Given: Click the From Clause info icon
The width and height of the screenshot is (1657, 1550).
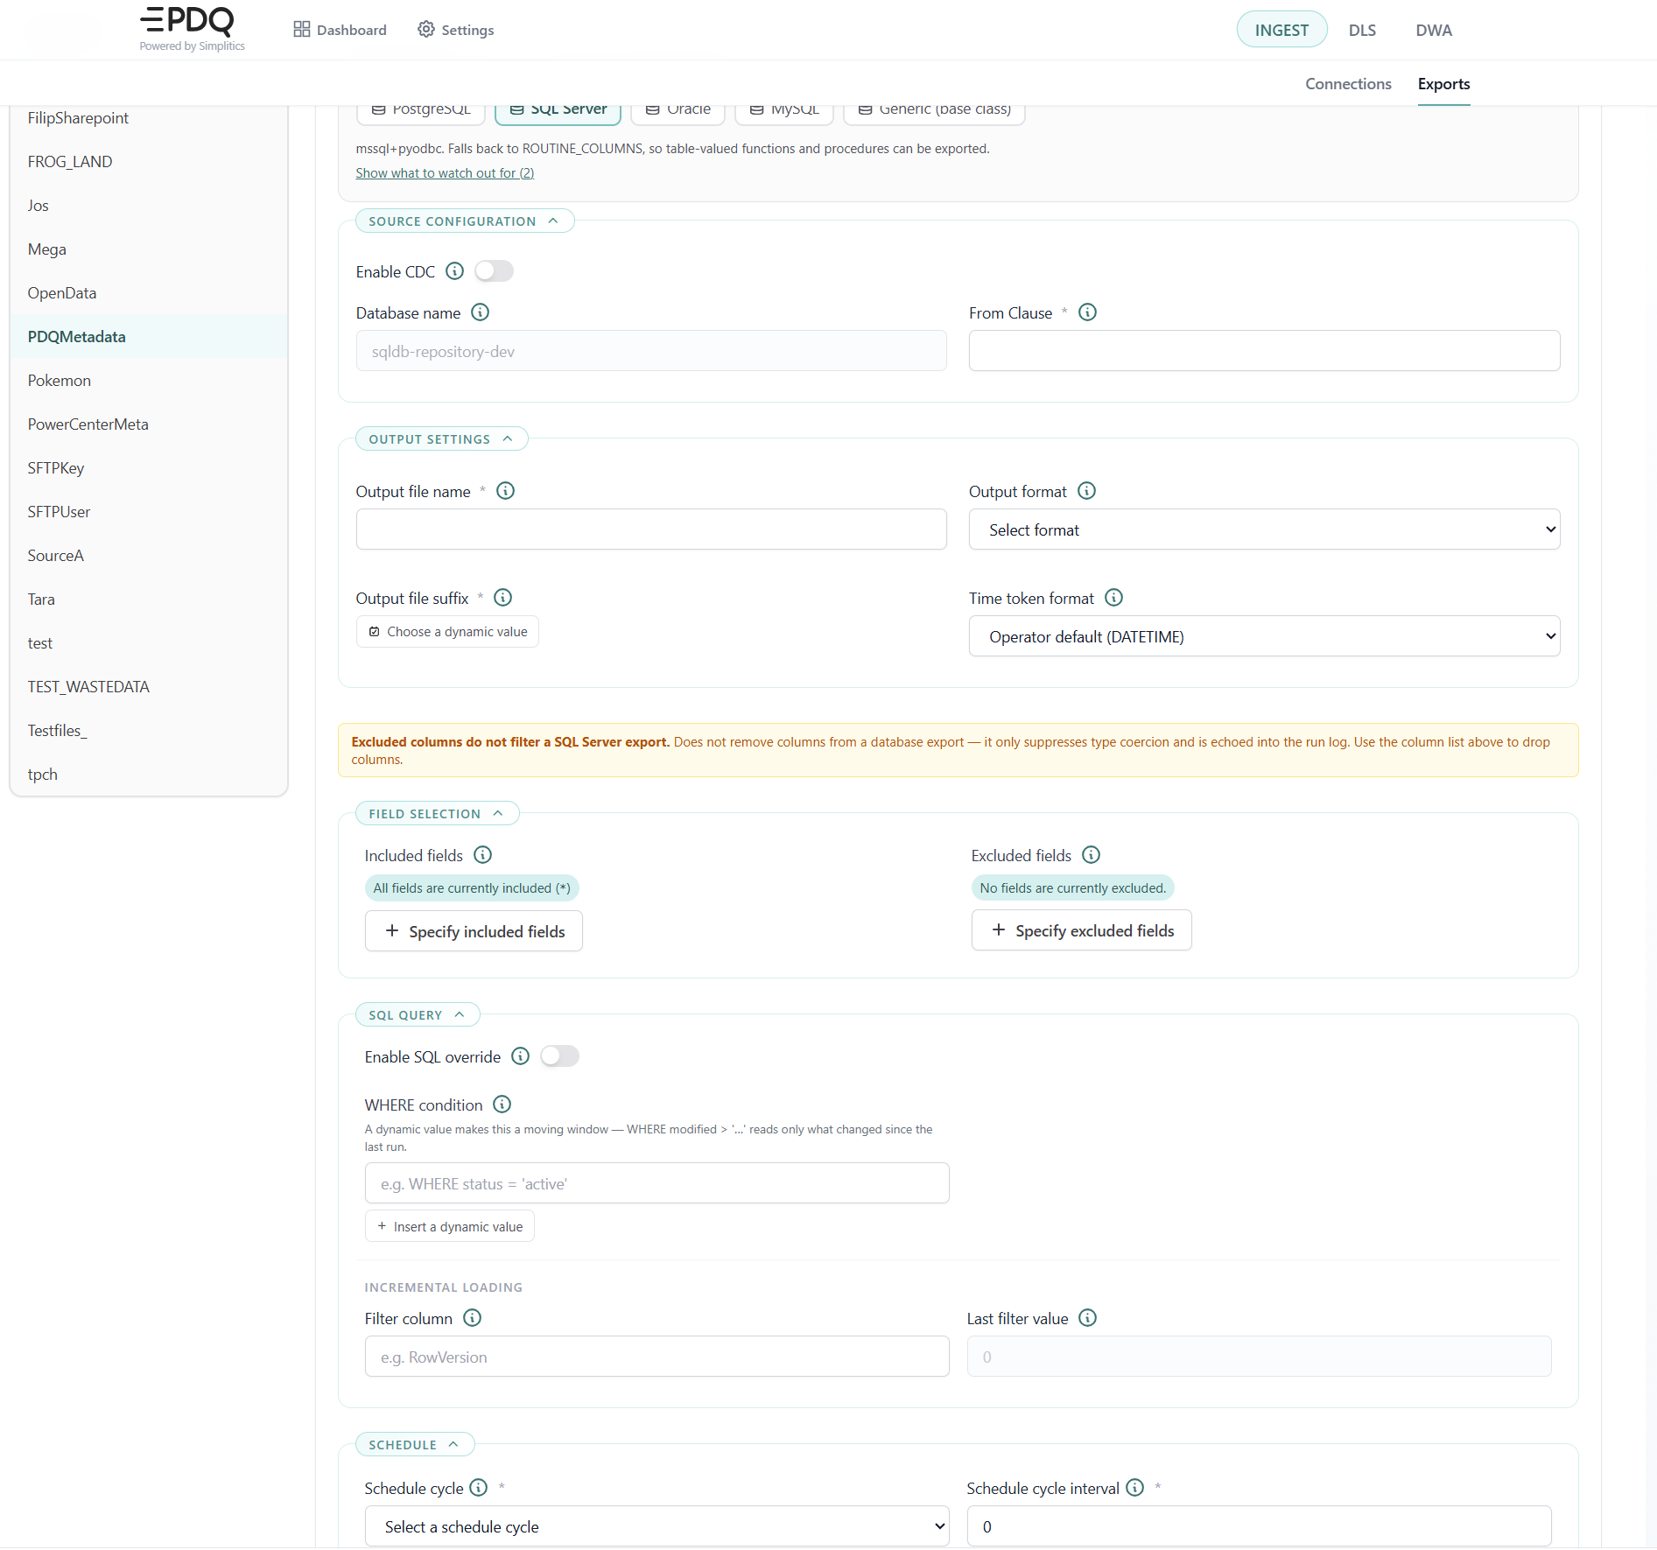Looking at the screenshot, I should 1087,312.
